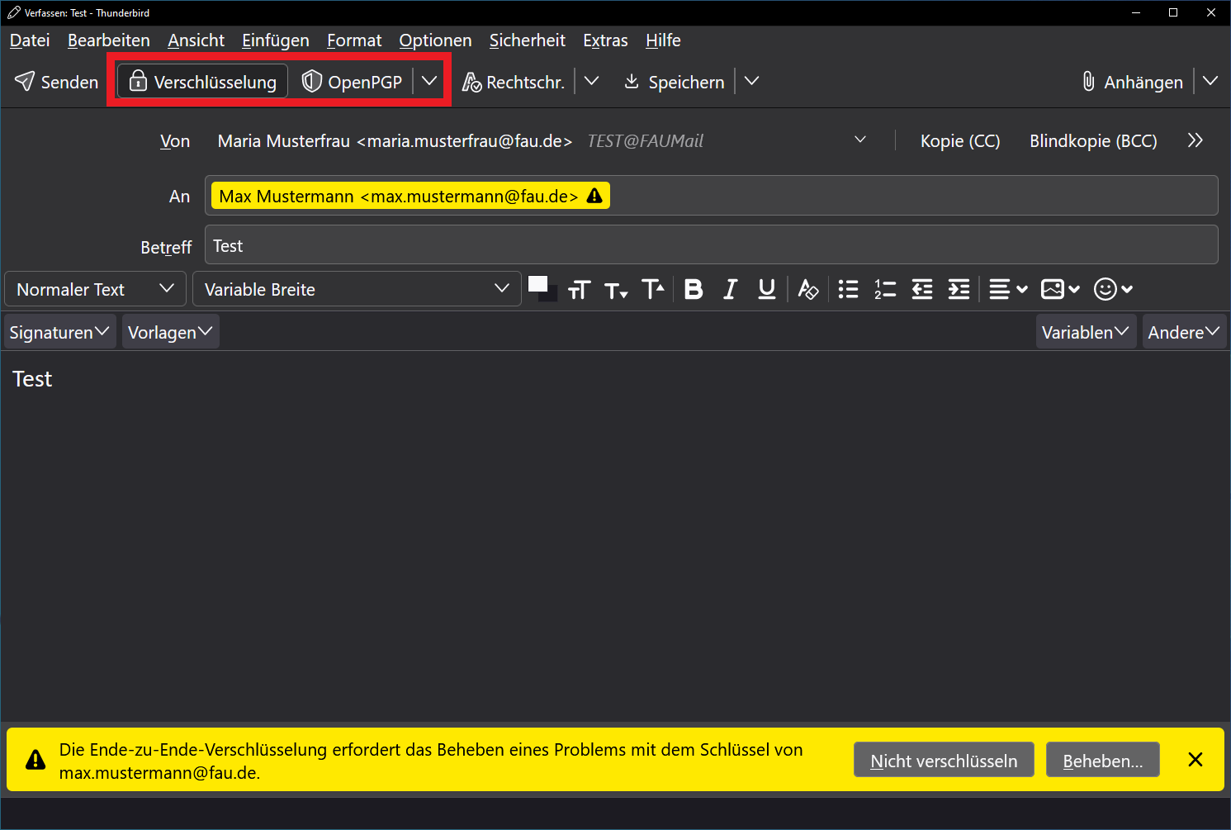
Task: Open the text color swatch
Action: 537,284
